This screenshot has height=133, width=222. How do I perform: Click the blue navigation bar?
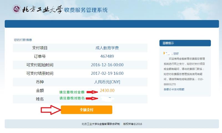click(112, 24)
